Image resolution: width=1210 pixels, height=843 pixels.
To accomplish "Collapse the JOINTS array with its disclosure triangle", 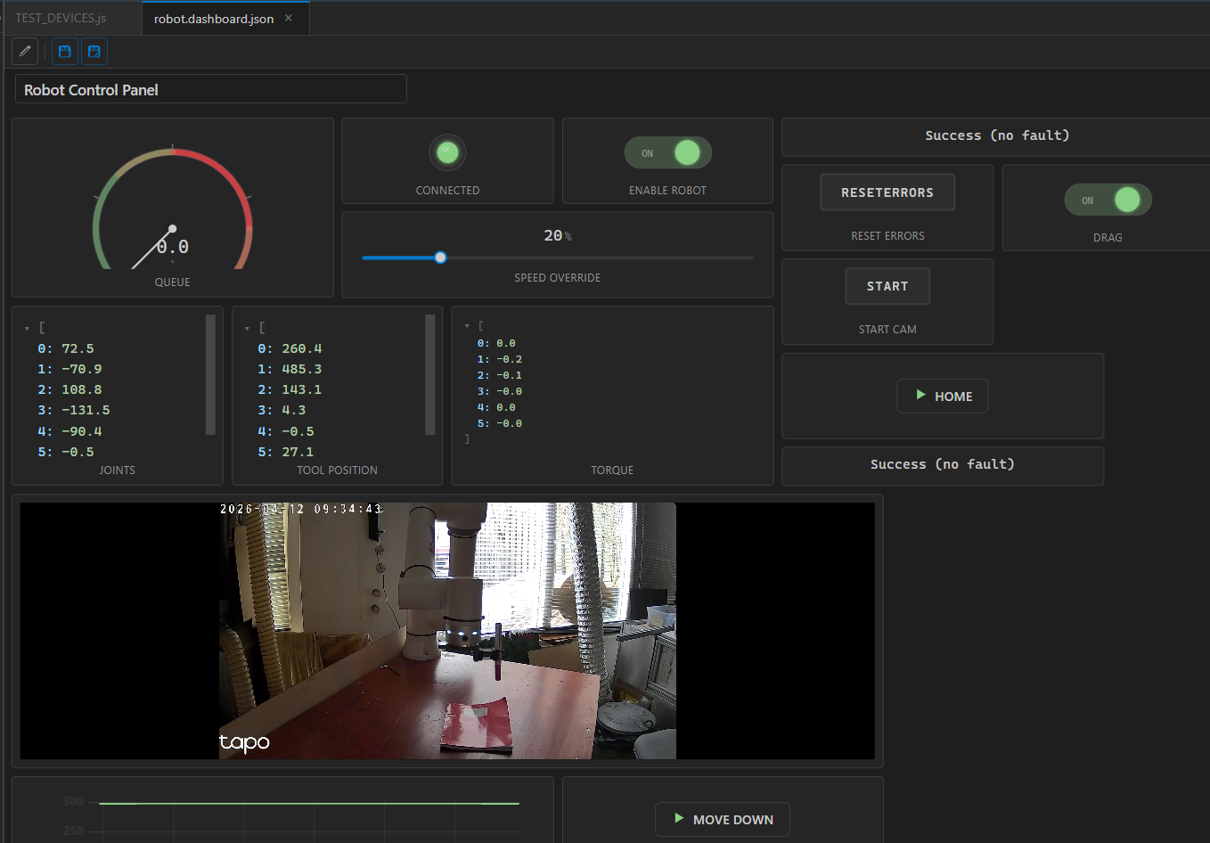I will coord(27,326).
